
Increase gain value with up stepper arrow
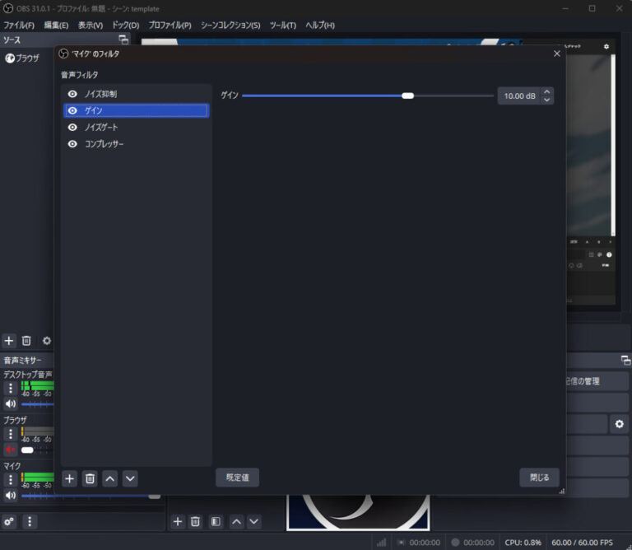pos(547,92)
